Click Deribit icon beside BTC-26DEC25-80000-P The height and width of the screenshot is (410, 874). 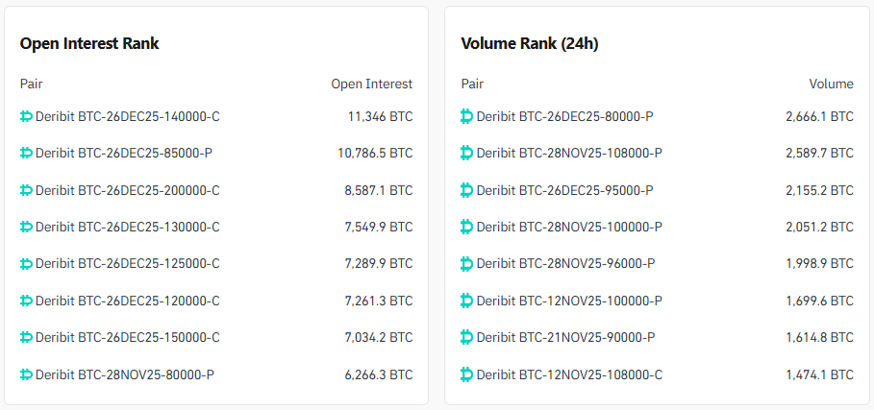[467, 117]
